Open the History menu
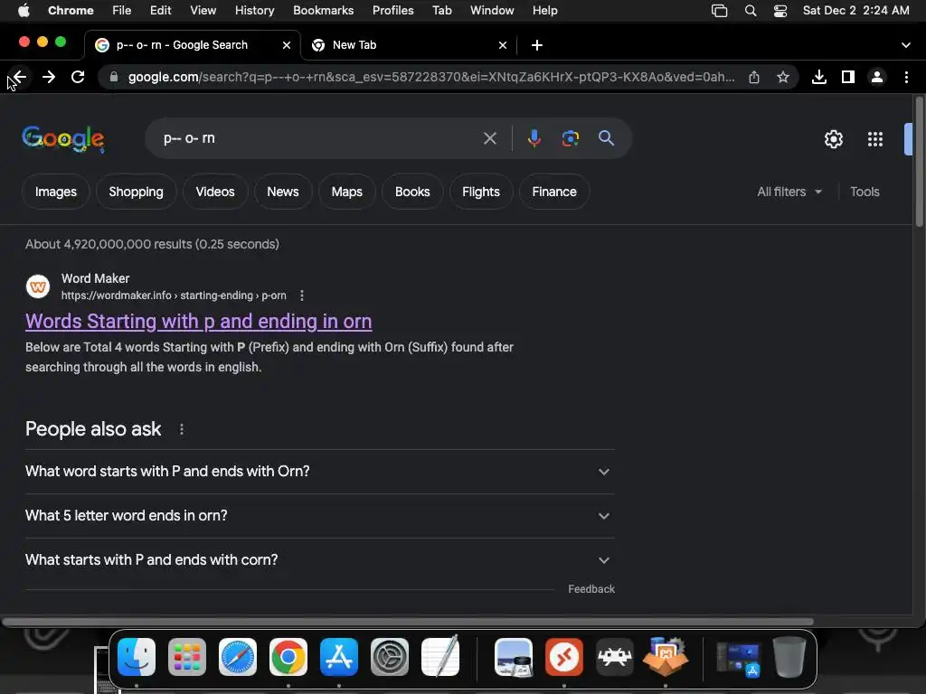926x694 pixels. click(x=254, y=11)
